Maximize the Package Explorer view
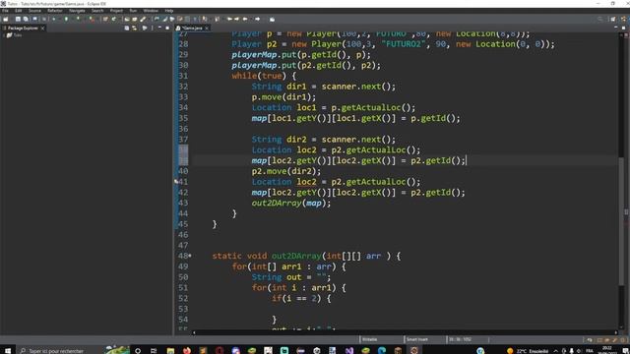This screenshot has height=354, width=630. pyautogui.click(x=167, y=29)
